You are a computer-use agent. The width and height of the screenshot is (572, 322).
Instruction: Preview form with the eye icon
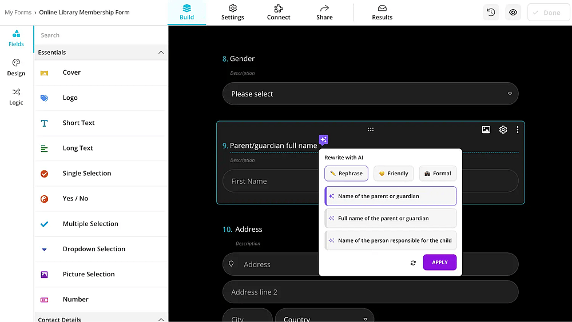click(x=513, y=13)
